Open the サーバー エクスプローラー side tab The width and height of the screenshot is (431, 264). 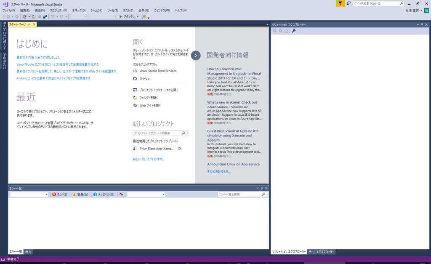(4, 35)
